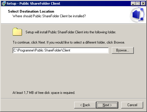Click the empty gray panel below the path field

click(73, 72)
